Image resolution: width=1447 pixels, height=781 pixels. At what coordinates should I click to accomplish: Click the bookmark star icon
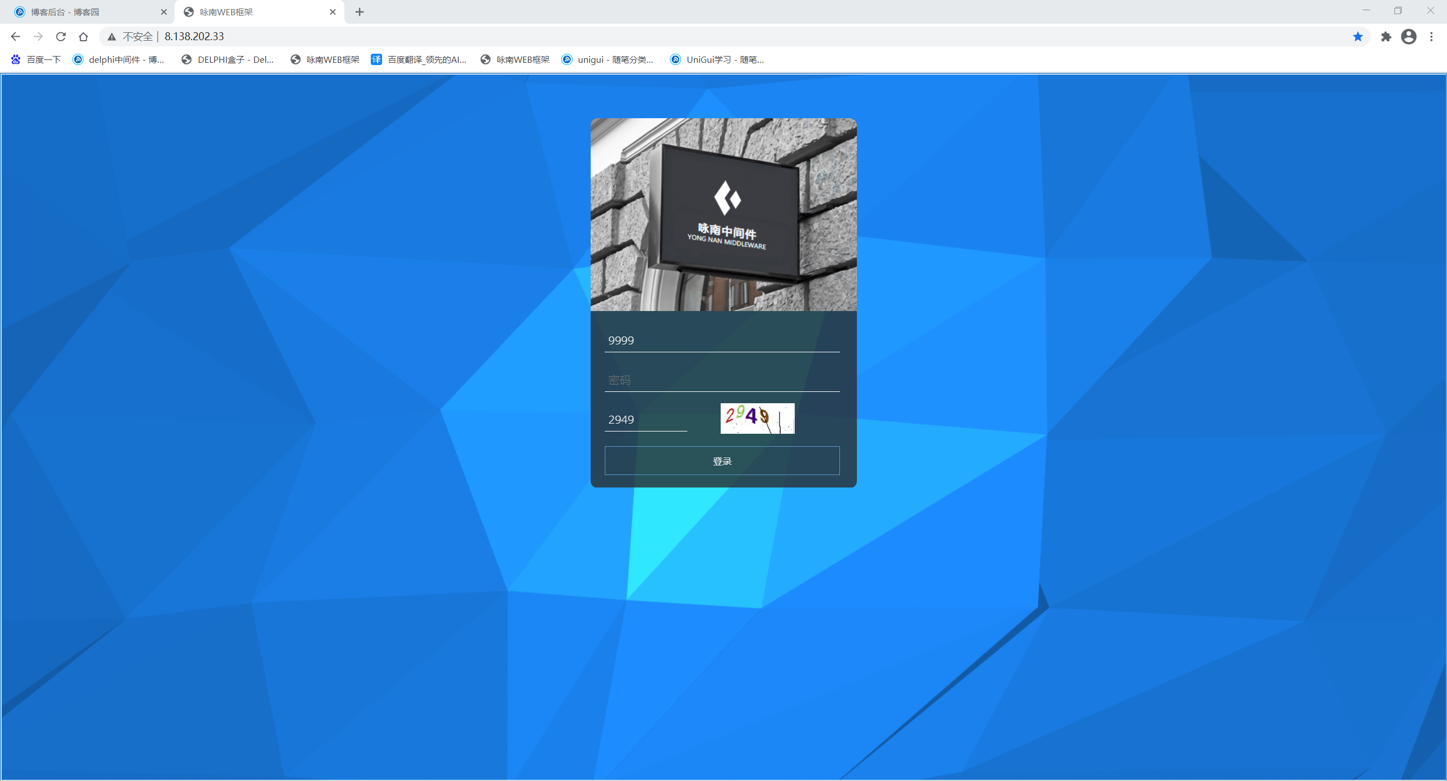pos(1358,37)
